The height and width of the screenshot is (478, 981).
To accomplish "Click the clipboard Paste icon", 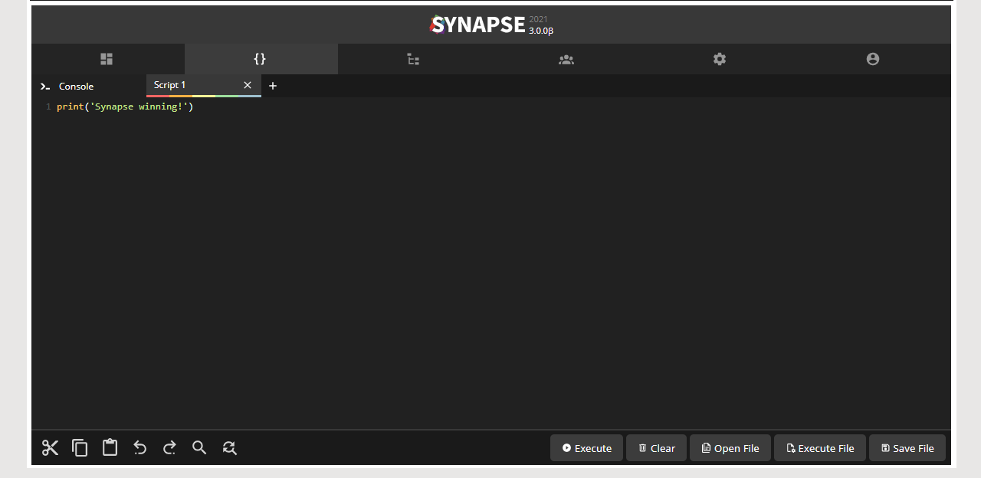I will pyautogui.click(x=110, y=448).
